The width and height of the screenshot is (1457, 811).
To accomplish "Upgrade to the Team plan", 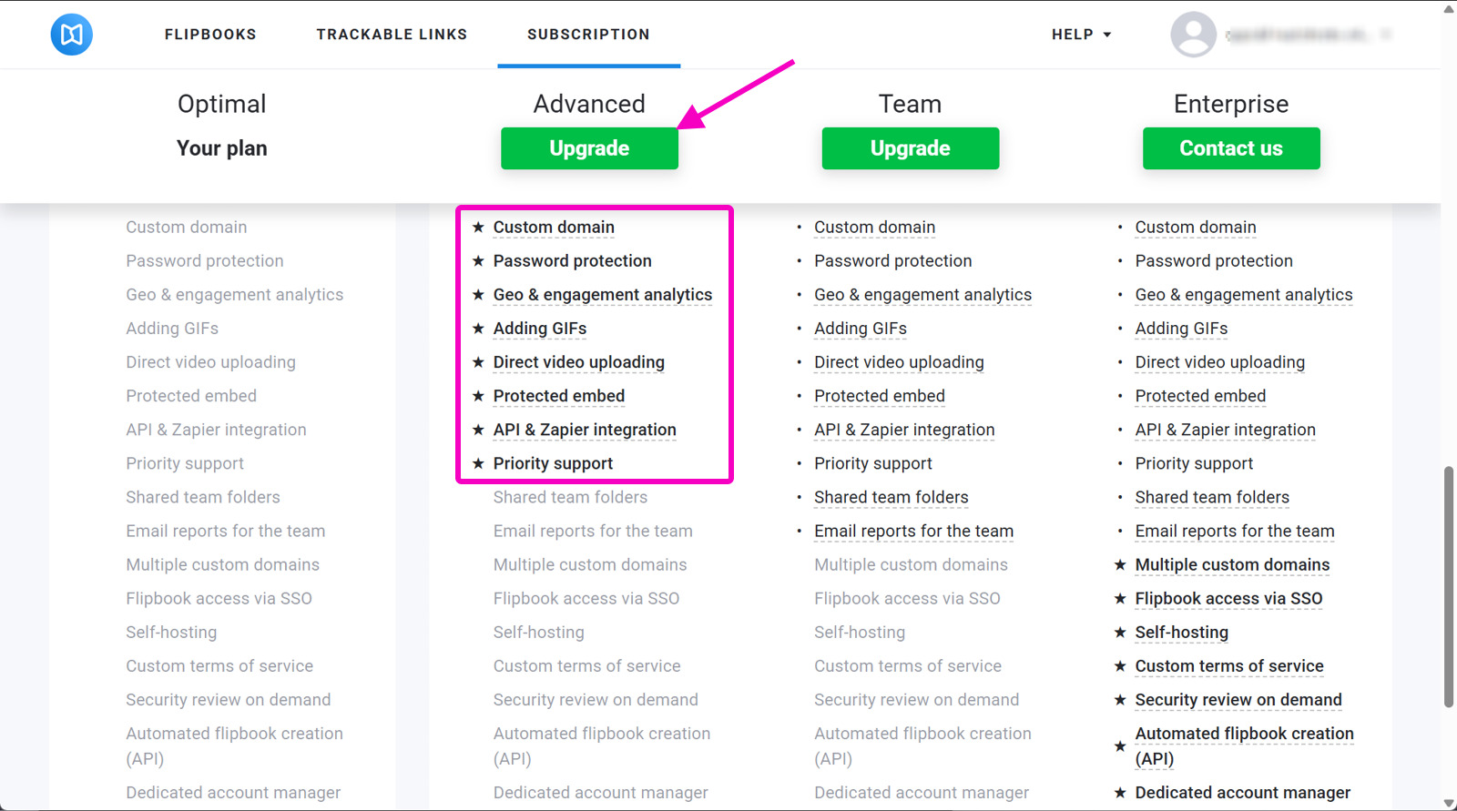I will [x=911, y=148].
